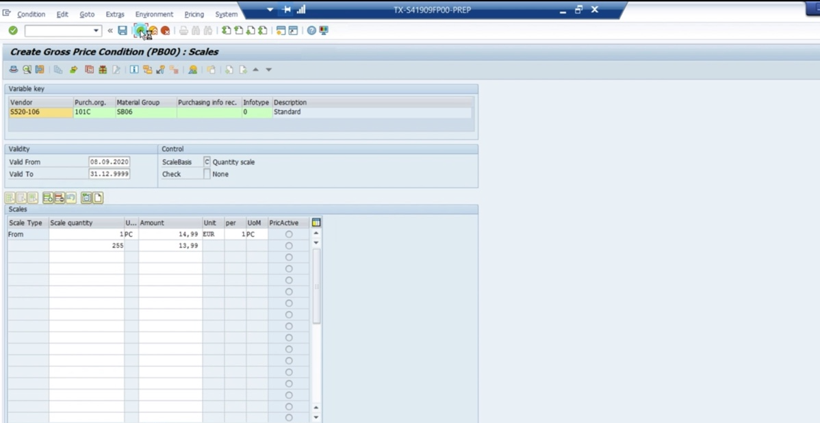Click the red Cancel icon in toolbar

point(165,31)
